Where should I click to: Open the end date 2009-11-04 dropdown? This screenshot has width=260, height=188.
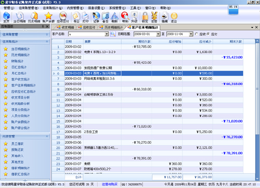pyautogui.click(x=191, y=34)
